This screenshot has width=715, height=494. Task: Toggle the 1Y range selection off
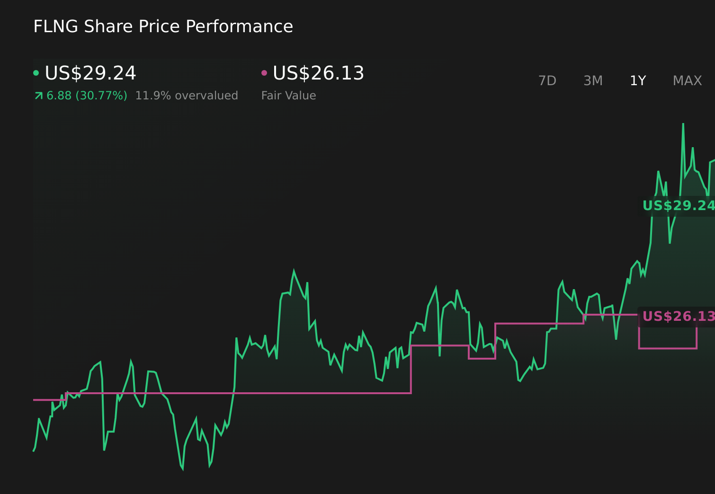(x=638, y=80)
